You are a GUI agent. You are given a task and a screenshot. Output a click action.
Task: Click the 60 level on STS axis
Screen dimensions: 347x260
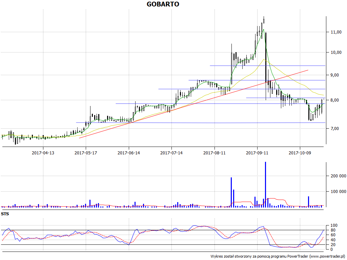333,235
